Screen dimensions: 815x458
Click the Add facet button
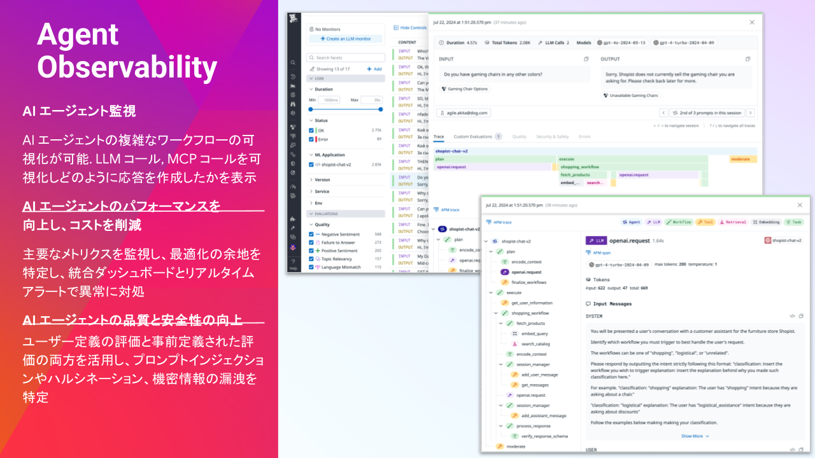pyautogui.click(x=374, y=69)
